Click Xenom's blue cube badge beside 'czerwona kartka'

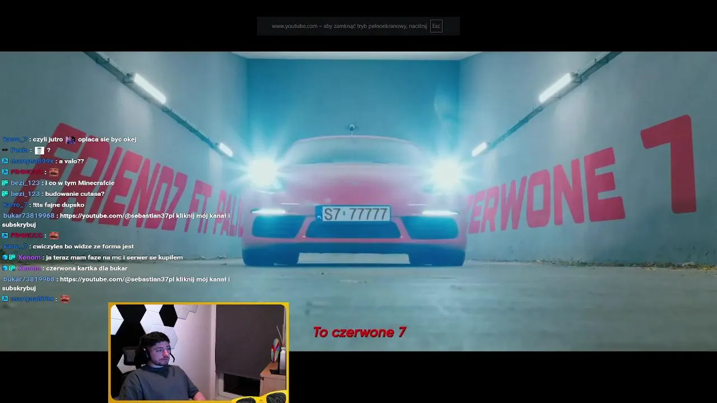coord(5,268)
